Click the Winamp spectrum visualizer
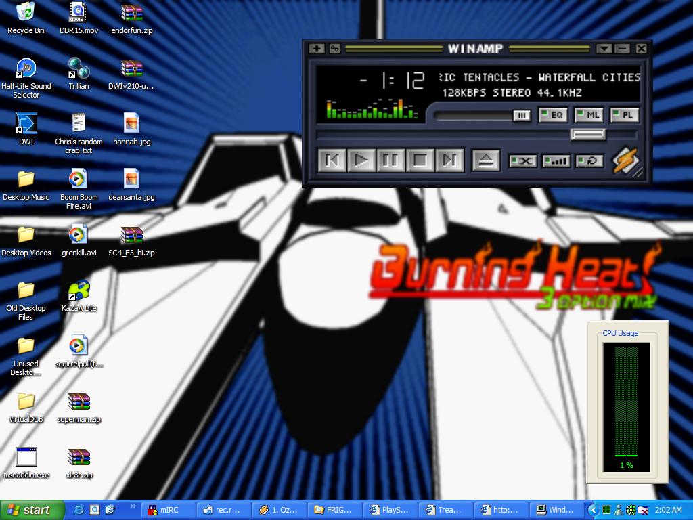Viewport: 693px width, 520px height. 372,109
